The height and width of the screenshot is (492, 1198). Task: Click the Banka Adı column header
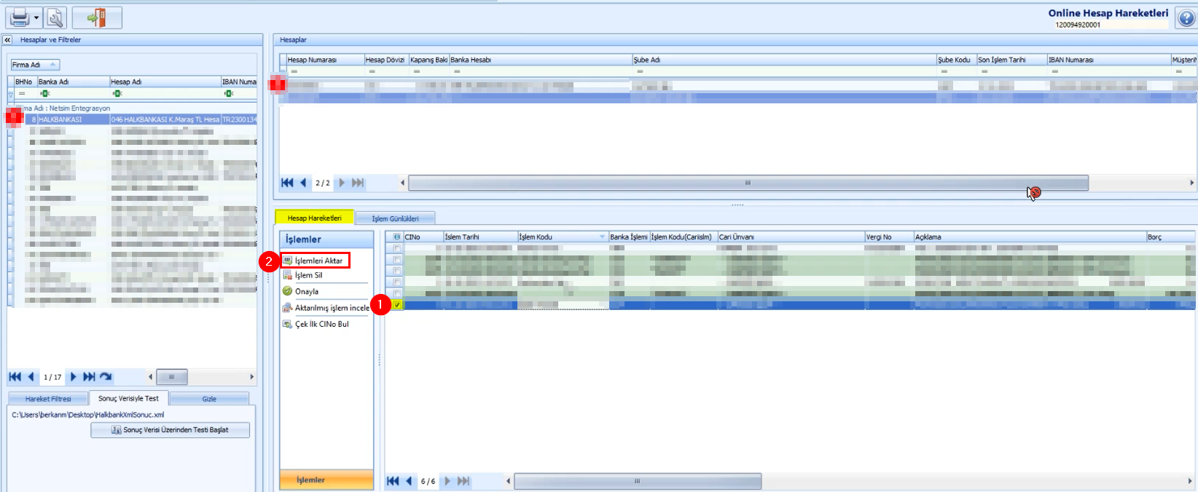[x=73, y=82]
